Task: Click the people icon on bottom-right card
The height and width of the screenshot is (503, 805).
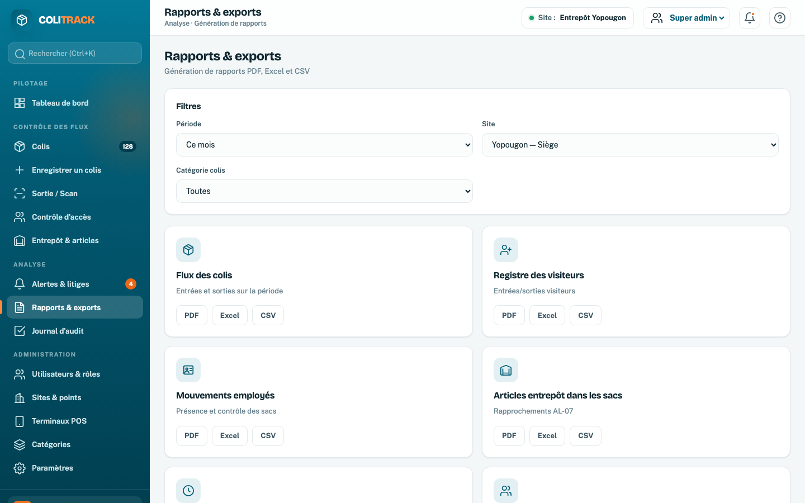Action: coord(506,491)
